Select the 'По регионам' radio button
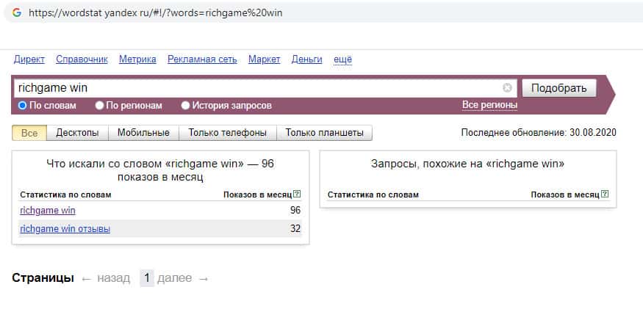 99,106
